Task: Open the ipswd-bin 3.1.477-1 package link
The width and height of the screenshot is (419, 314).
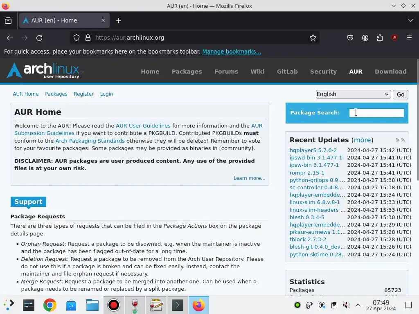Action: 316,158
